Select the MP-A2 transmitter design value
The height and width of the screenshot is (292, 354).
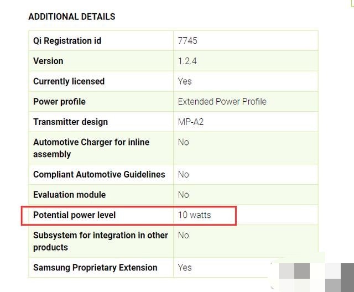coord(191,122)
